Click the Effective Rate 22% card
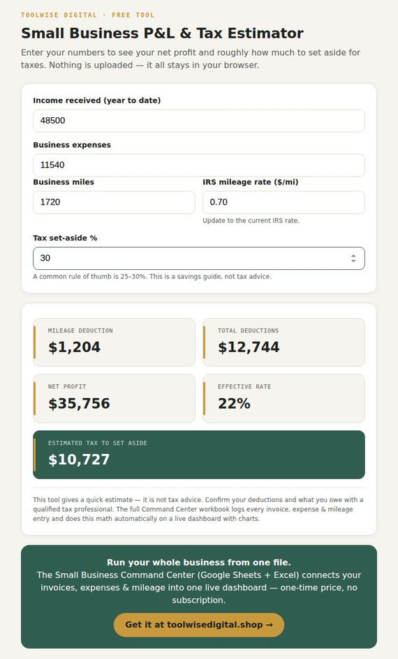Screen dimensions: 398x659 283,398
